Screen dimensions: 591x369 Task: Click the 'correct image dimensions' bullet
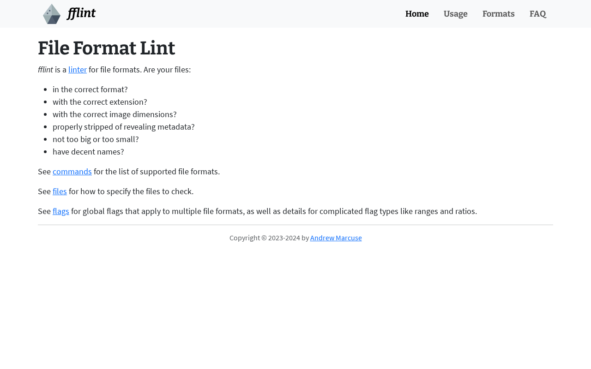(115, 114)
